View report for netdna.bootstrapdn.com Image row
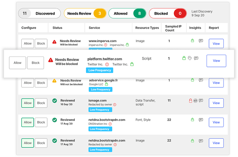The image size is (238, 157). click(x=216, y=143)
